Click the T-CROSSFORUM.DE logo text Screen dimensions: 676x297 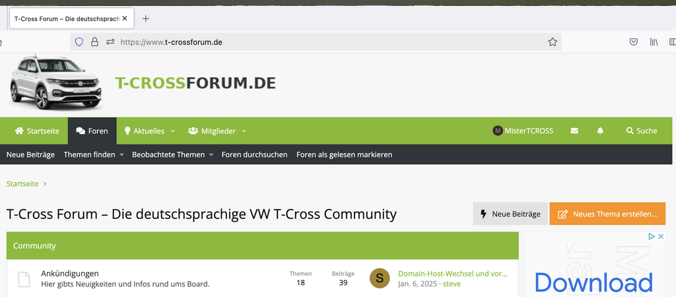pos(195,82)
